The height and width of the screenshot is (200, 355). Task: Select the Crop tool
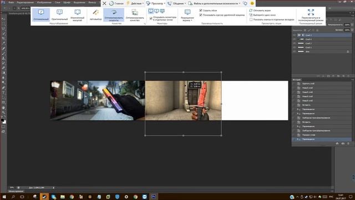(3, 38)
